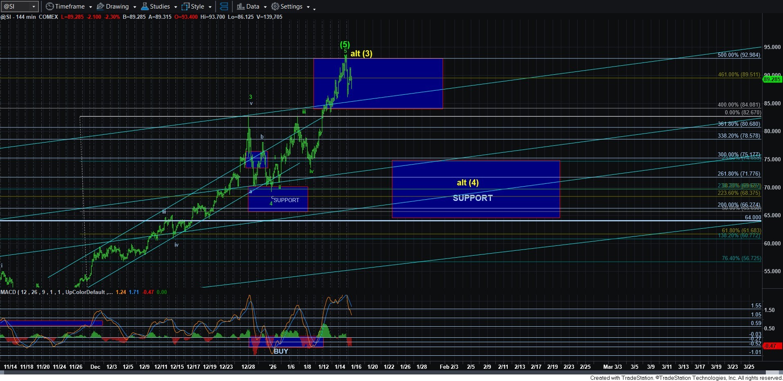783x381 pixels.
Task: Click the Data bar chart icon
Action: pyautogui.click(x=241, y=7)
